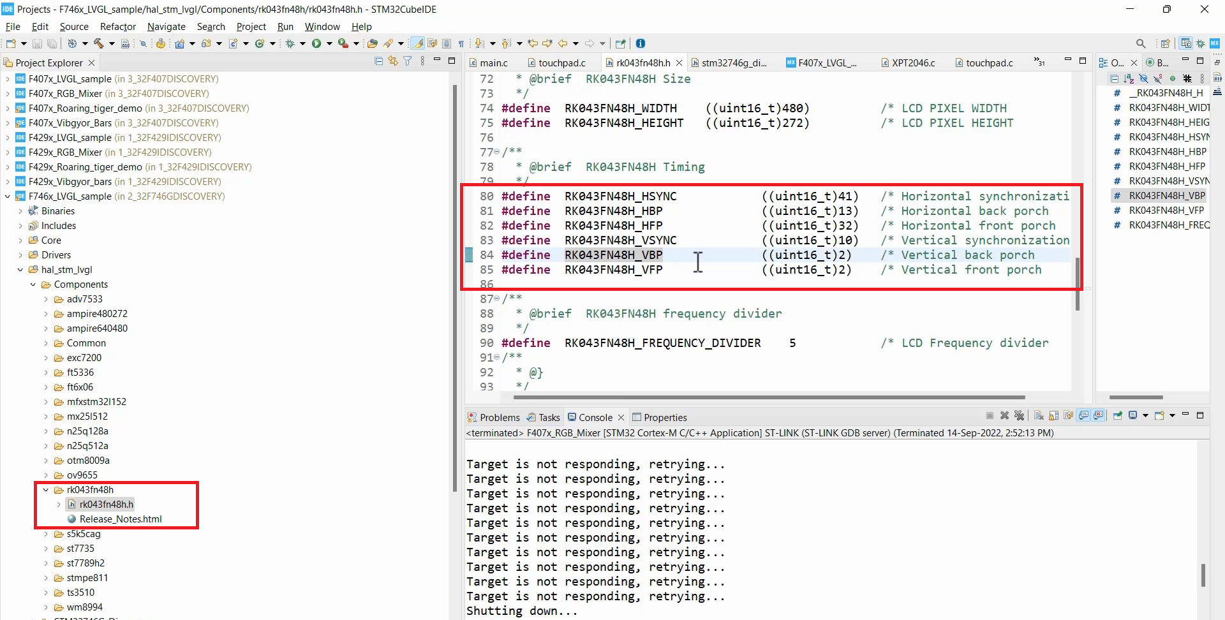Open the Run button dropdown arrow
Viewport: 1225px width, 620px height.
point(329,43)
